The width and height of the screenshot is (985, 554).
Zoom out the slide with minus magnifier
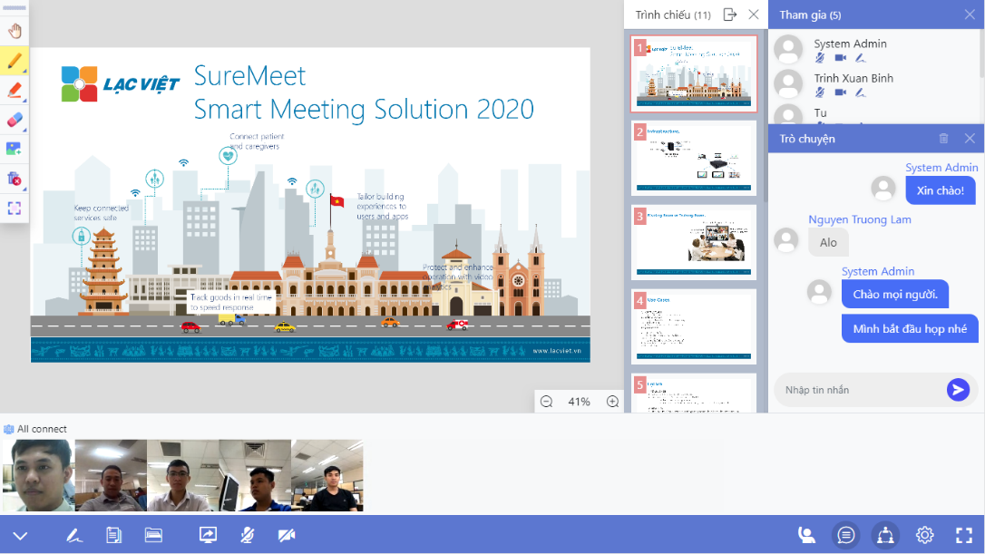(x=546, y=402)
